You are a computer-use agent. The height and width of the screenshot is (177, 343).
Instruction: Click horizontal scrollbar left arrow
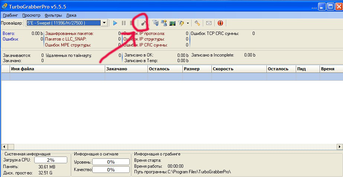[5, 147]
